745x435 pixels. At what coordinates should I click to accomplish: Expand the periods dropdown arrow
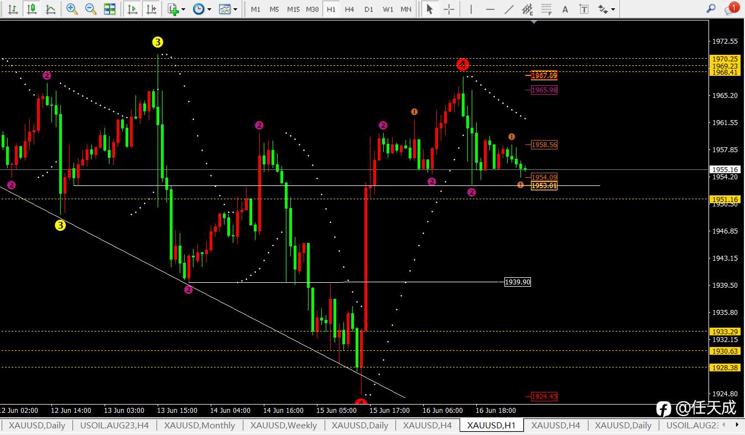[x=209, y=9]
